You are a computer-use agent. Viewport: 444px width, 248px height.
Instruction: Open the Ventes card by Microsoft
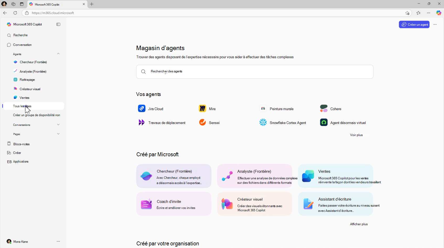[x=335, y=176]
